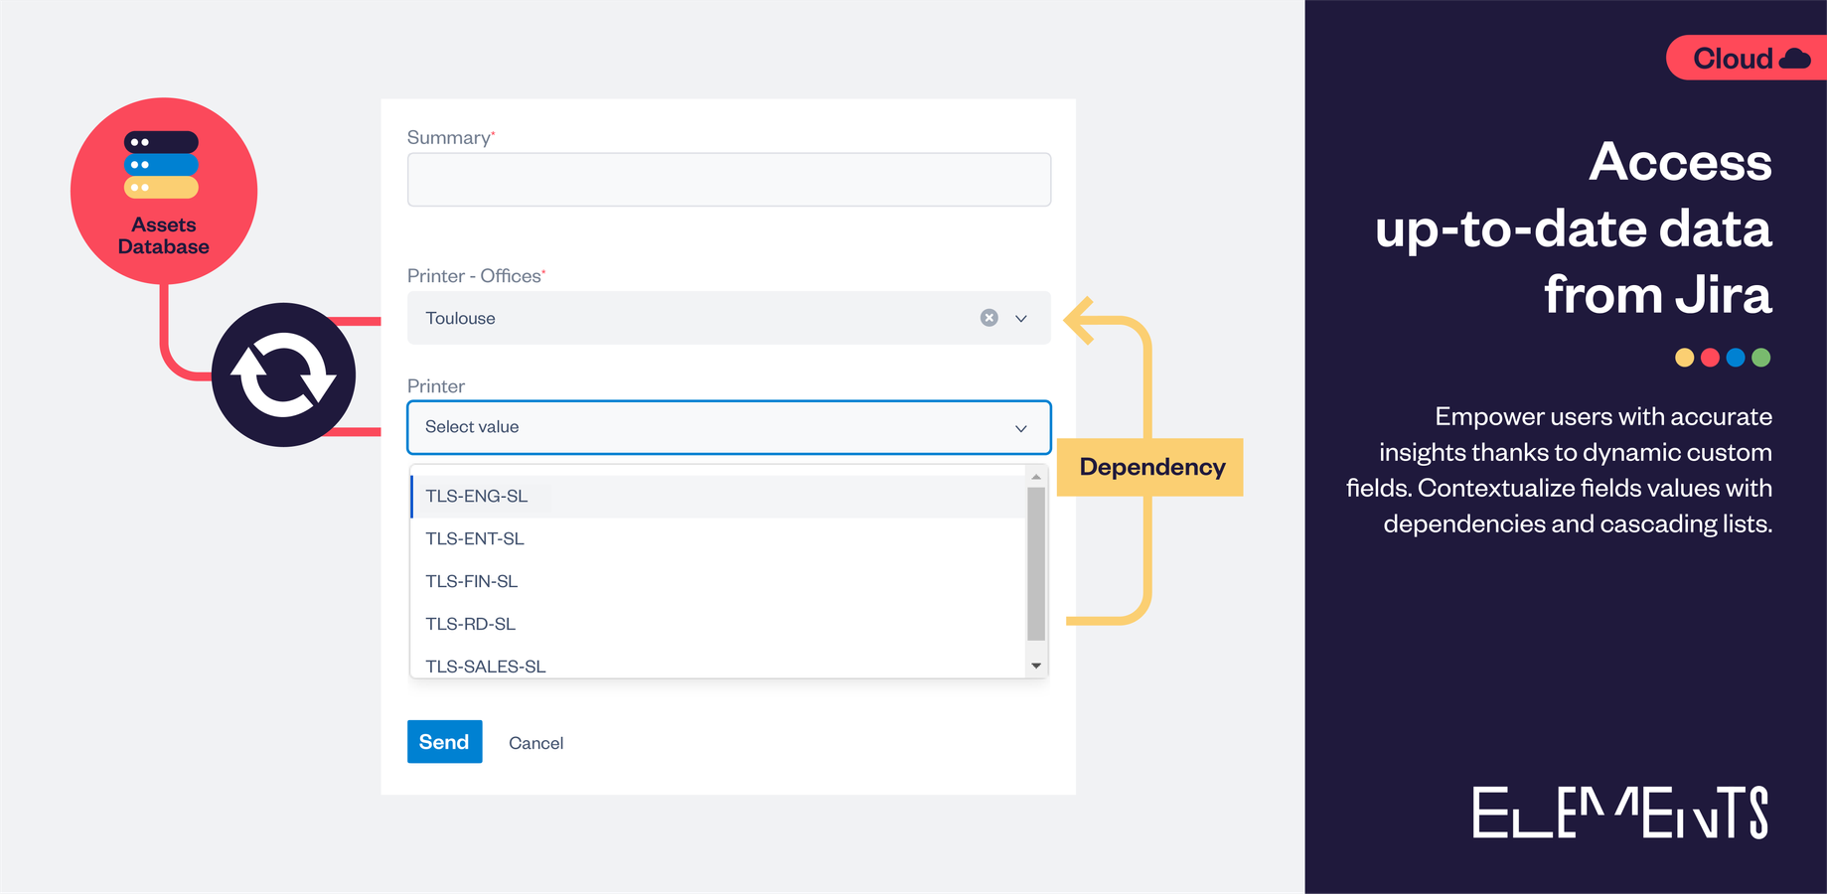
Task: Click the blue dot under the headline
Action: point(1736,358)
